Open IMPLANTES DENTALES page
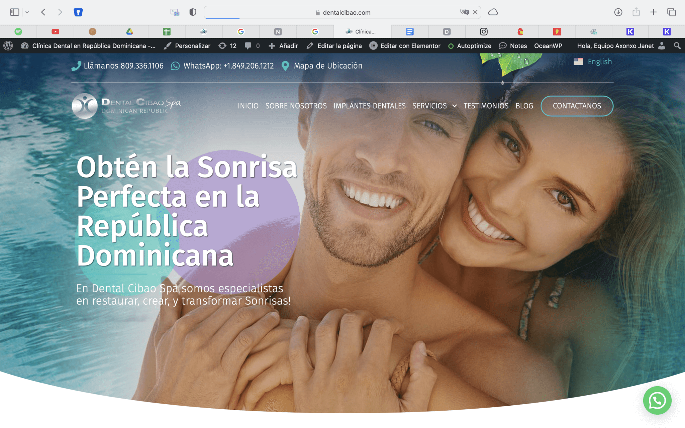The image size is (685, 428). click(370, 106)
